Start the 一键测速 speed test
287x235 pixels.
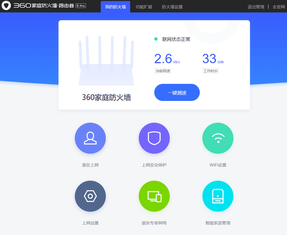tap(177, 92)
